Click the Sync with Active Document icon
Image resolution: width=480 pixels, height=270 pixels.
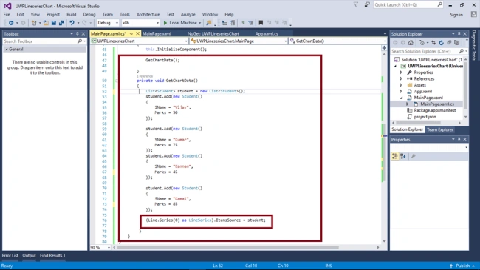point(433,43)
